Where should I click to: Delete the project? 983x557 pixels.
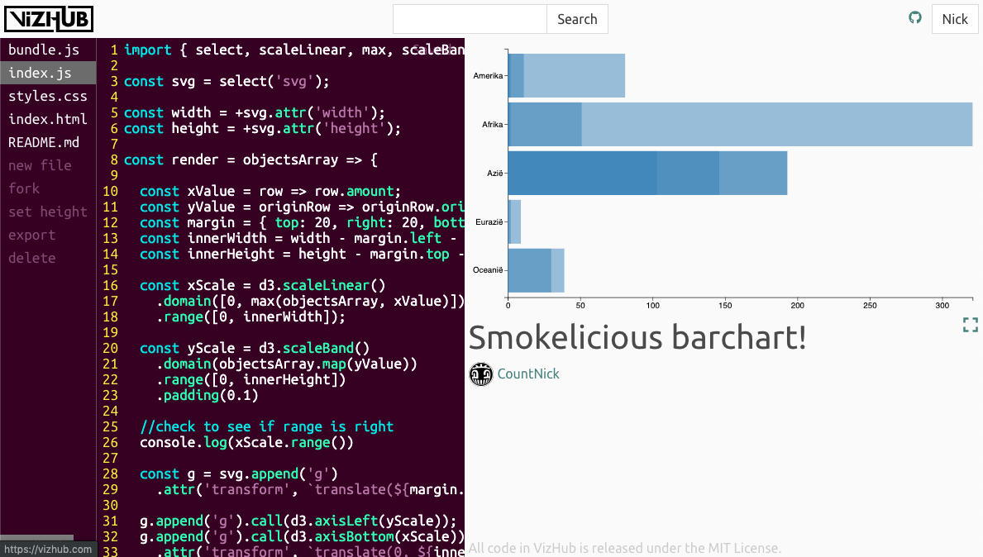pyautogui.click(x=31, y=258)
